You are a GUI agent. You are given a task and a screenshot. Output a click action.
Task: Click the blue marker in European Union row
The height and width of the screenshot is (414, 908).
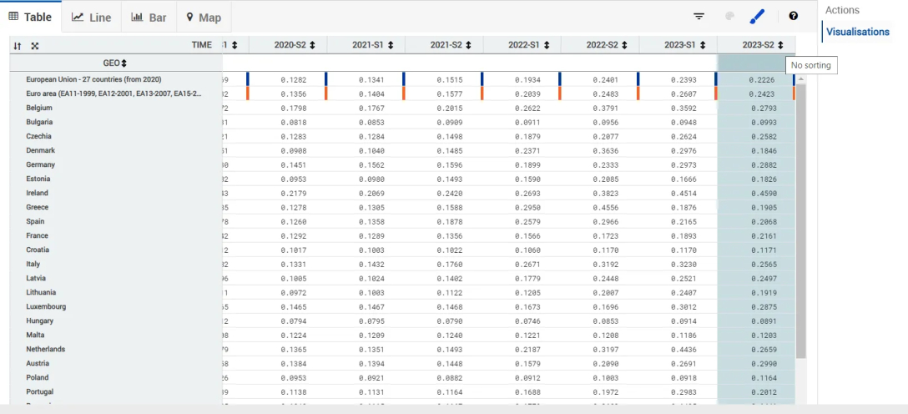247,79
